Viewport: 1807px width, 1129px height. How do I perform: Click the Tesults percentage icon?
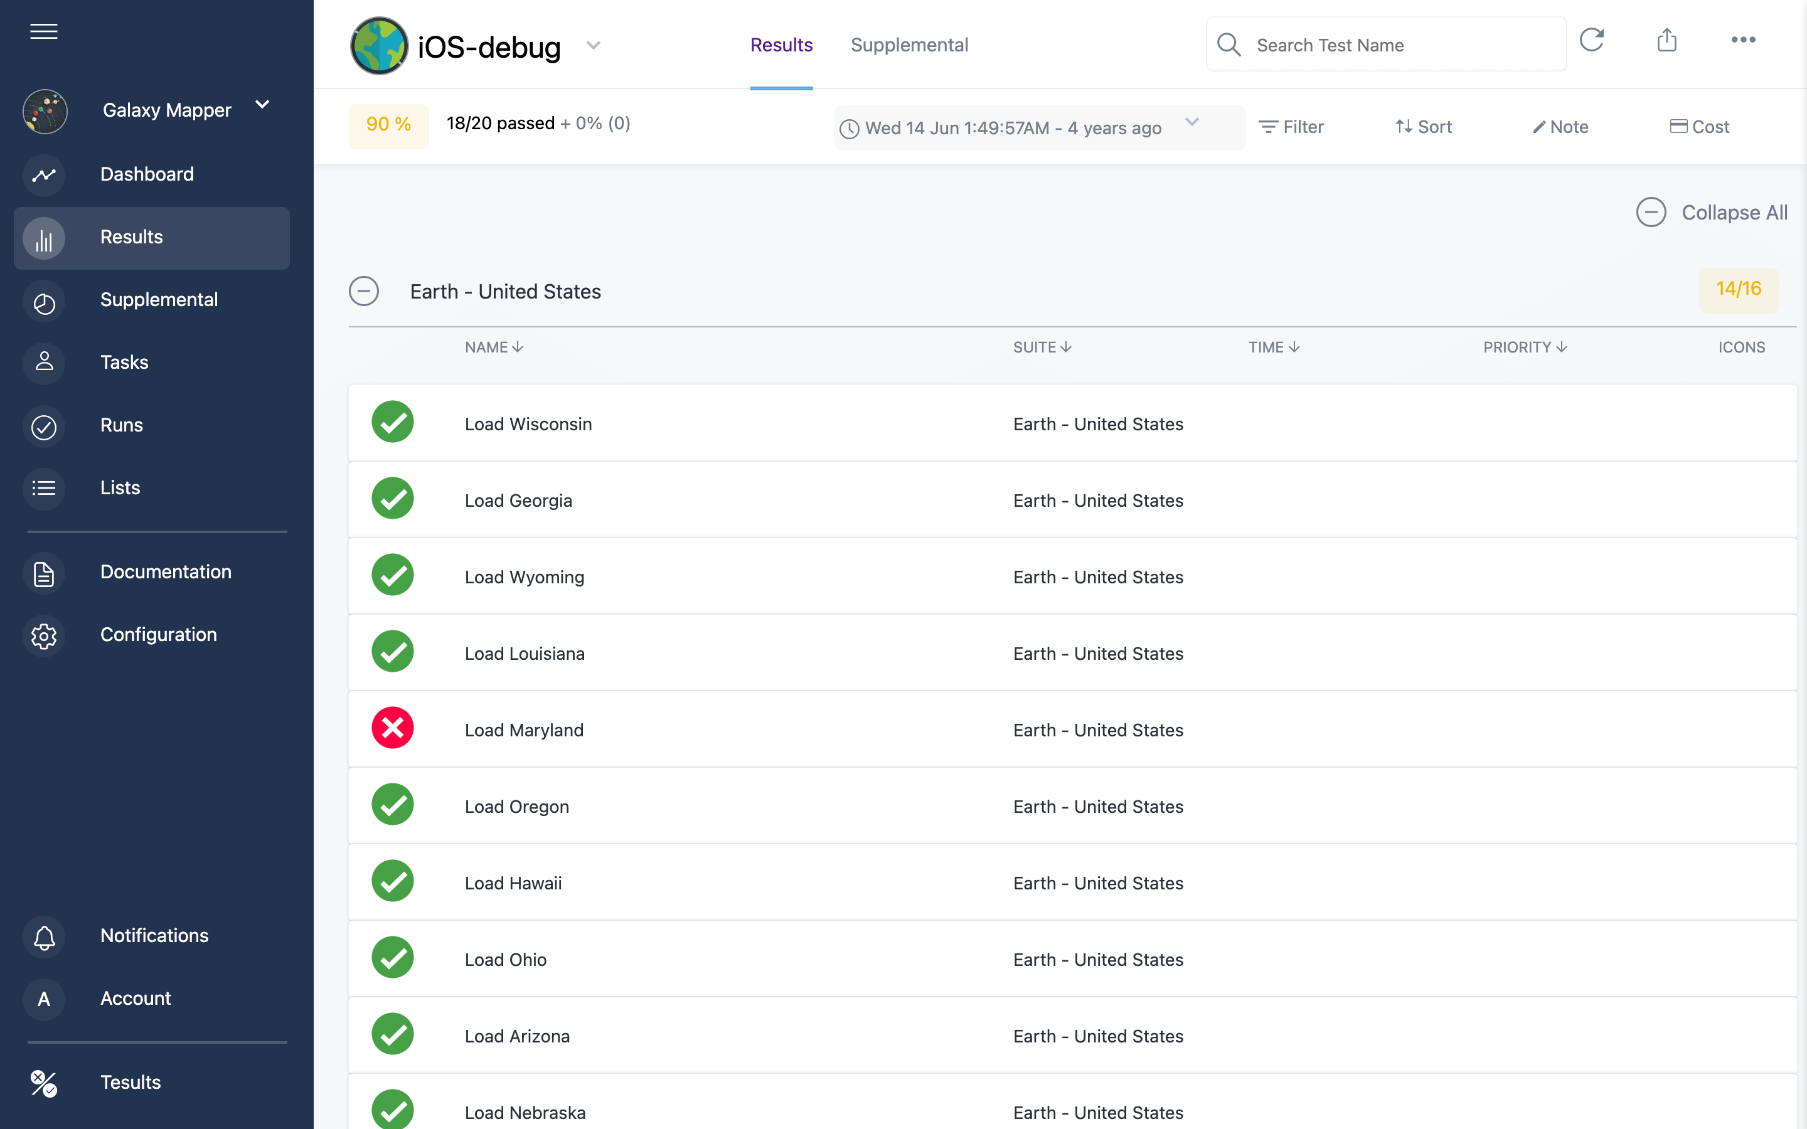coord(43,1082)
